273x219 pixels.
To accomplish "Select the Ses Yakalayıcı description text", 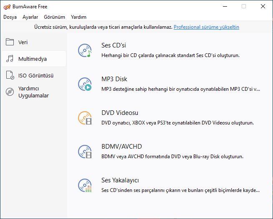I will pyautogui.click(x=180, y=190).
